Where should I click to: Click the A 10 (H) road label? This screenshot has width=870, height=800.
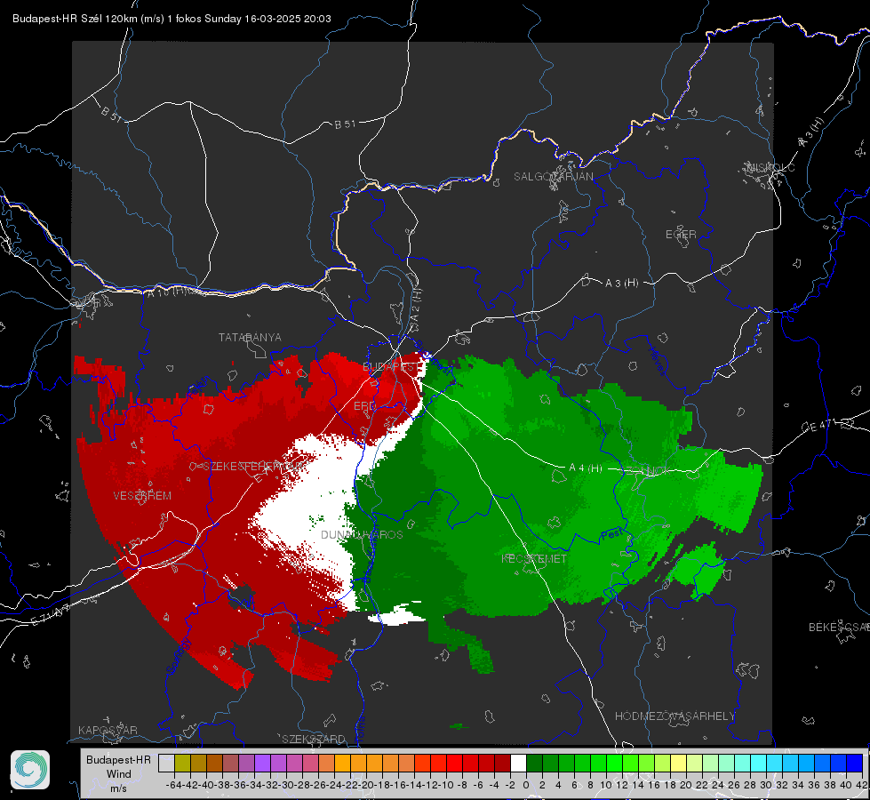168,291
